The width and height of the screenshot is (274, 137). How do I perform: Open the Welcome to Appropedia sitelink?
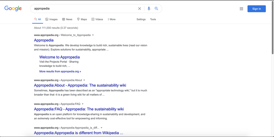(59, 57)
